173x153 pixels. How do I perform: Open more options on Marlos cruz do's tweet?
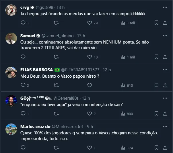coord(165,127)
